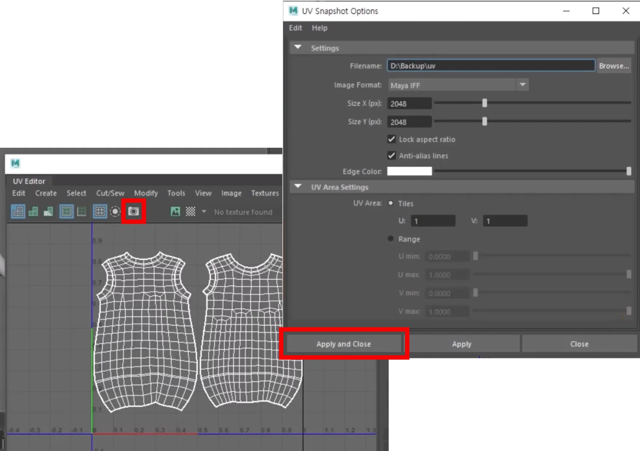Collapse the Settings section

tap(298, 47)
